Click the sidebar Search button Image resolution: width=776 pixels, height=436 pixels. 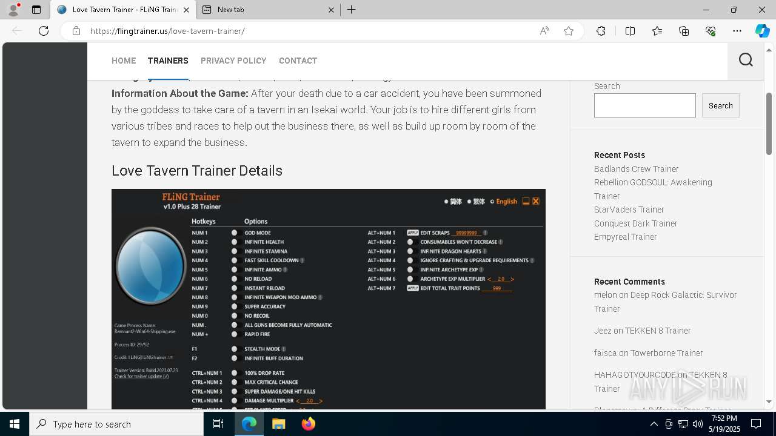coord(721,105)
